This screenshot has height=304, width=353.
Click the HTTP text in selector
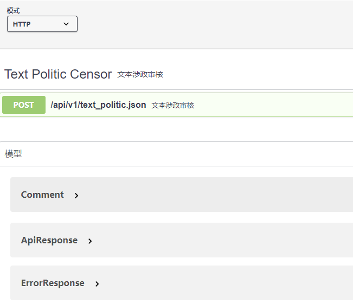pyautogui.click(x=22, y=24)
